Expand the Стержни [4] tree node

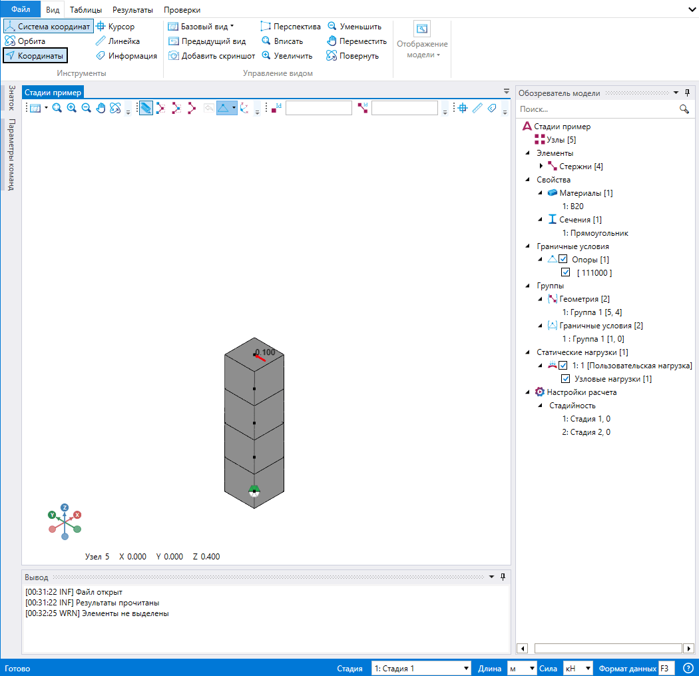click(541, 166)
